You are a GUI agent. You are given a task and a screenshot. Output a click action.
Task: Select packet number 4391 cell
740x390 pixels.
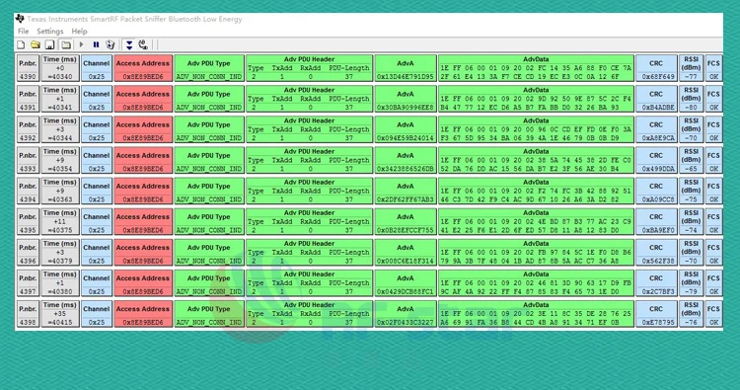28,99
